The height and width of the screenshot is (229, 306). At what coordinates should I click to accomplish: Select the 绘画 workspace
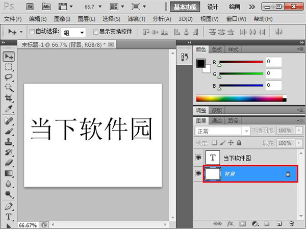click(x=235, y=7)
